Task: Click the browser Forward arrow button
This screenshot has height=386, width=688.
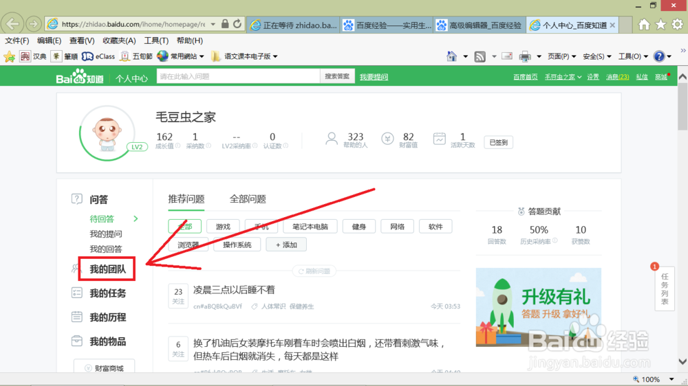Action: [33, 24]
